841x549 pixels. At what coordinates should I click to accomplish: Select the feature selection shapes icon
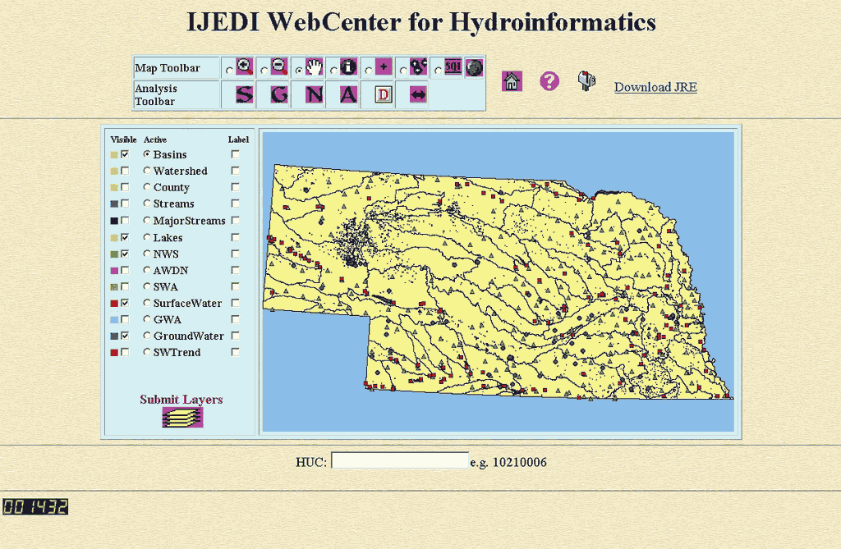pos(418,67)
